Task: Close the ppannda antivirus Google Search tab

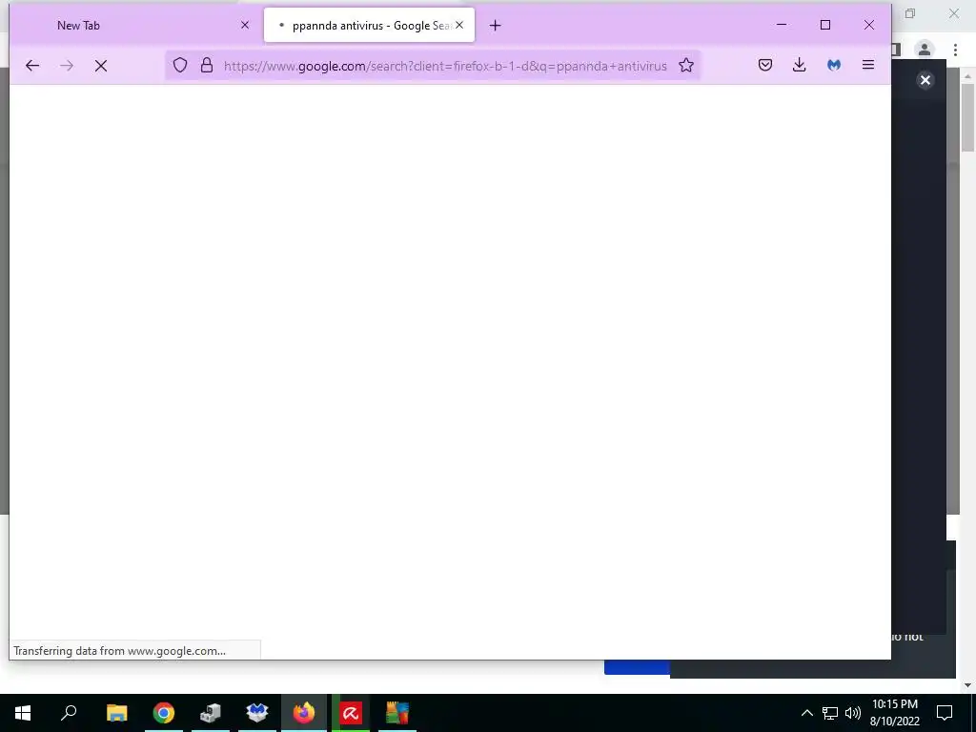Action: pyautogui.click(x=459, y=25)
